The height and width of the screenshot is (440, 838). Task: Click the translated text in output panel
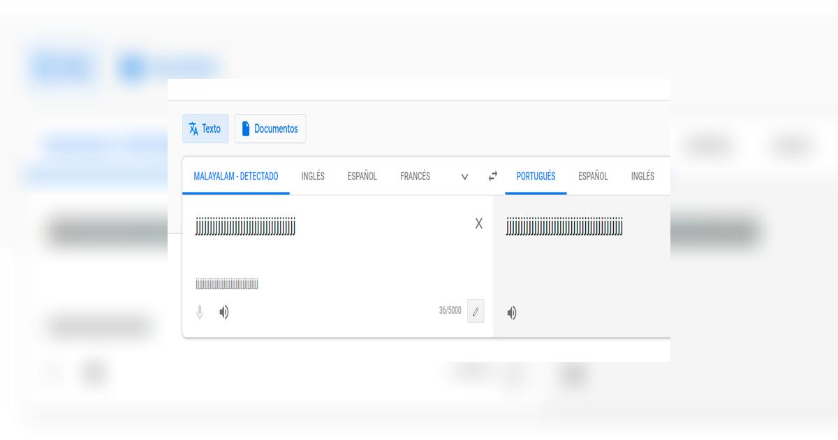(x=564, y=227)
